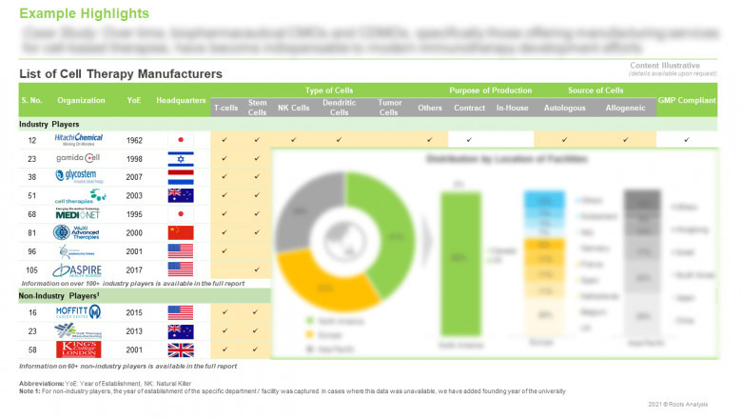The image size is (742, 419).
Task: Click "List of Cell Therapy Manufacturers" heading
Action: [121, 74]
